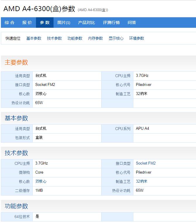Click the 基本参数 section heading

click(x=16, y=118)
